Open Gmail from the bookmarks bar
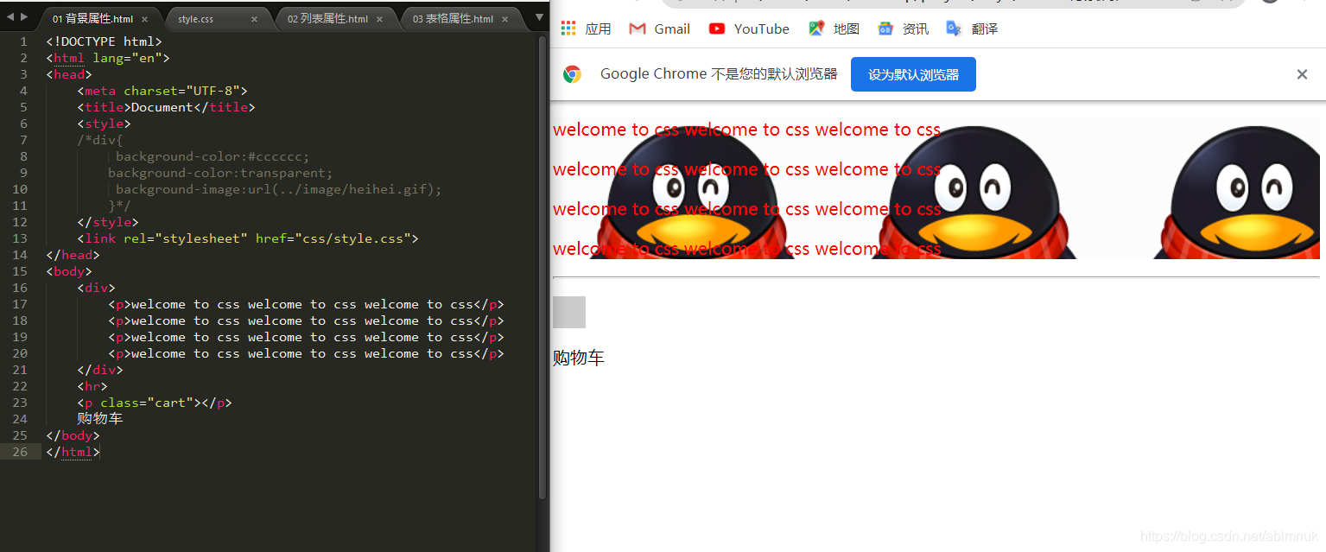 point(659,29)
